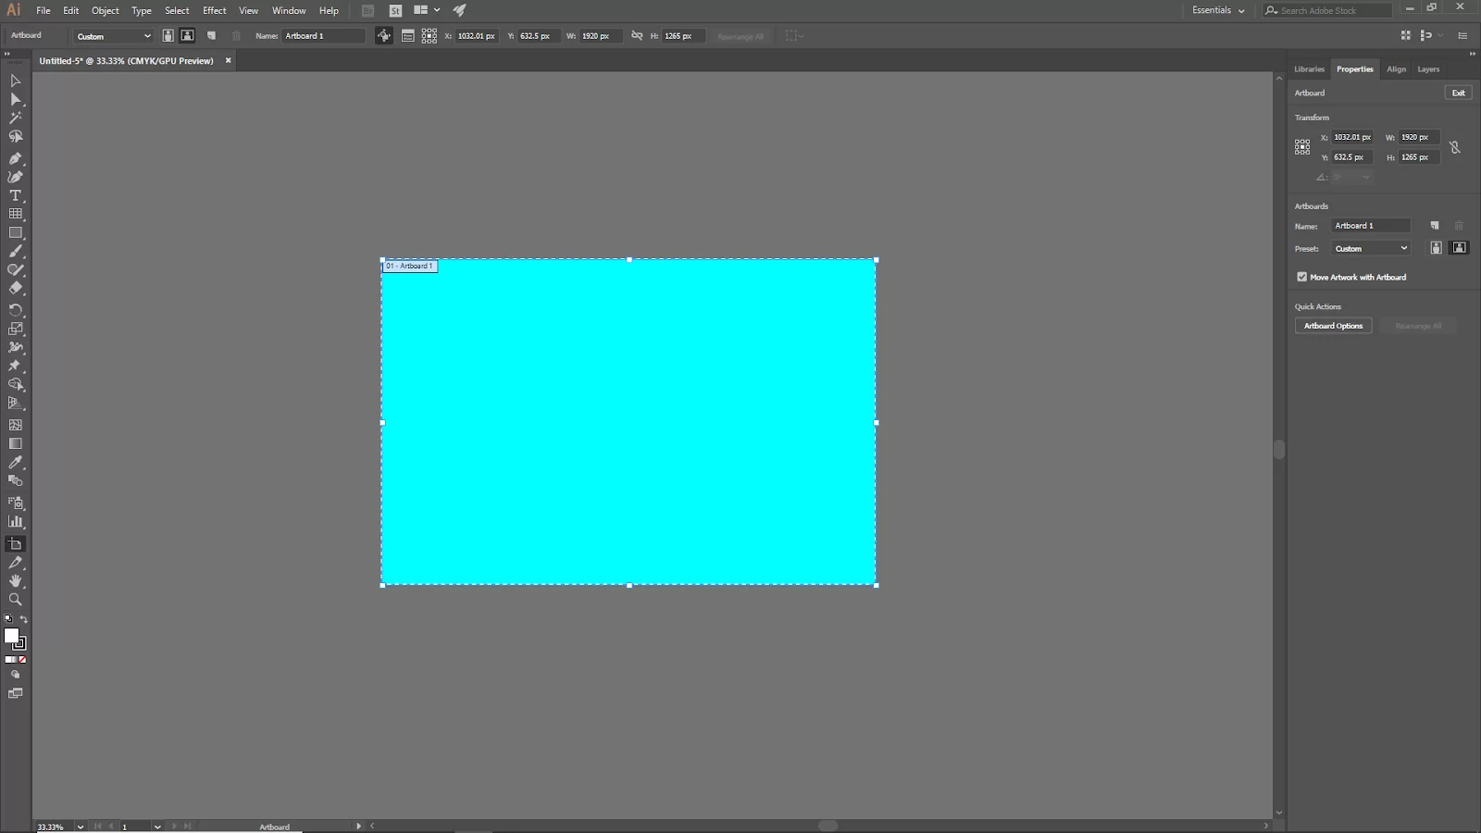Image resolution: width=1481 pixels, height=833 pixels.
Task: Select the Rectangular Grid tool
Action: click(x=15, y=214)
